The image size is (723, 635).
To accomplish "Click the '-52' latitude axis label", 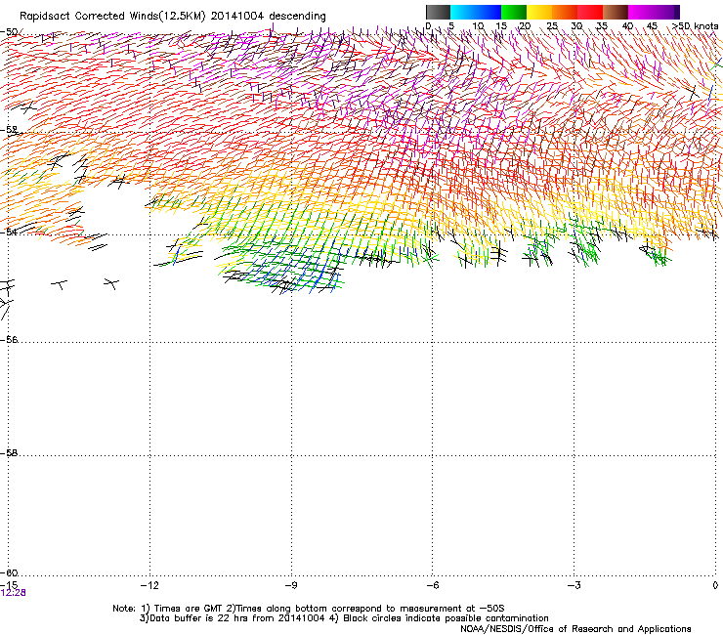I will (9, 130).
